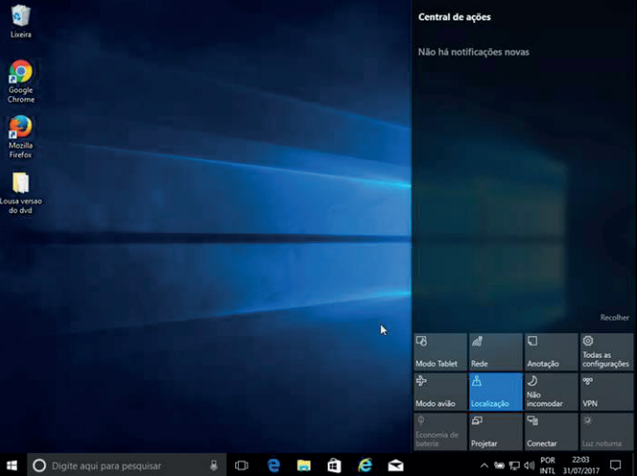Open the Mail app in the taskbar
Viewport: 637px width, 476px height.
click(x=395, y=466)
